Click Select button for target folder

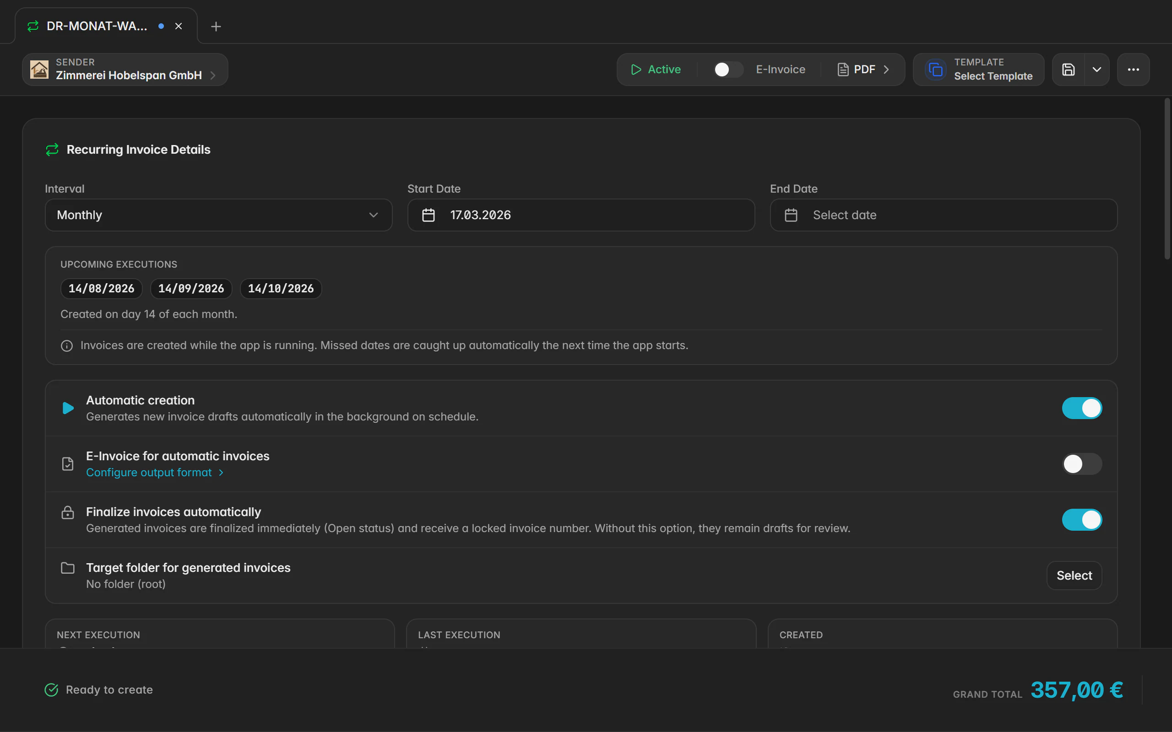(1074, 575)
